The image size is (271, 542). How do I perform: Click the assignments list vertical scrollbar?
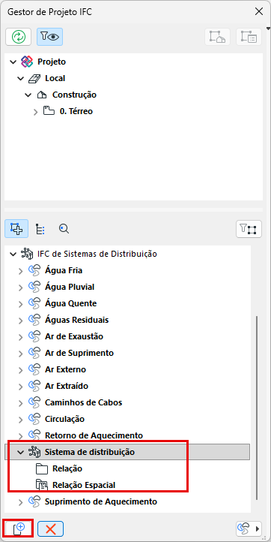pos(256,408)
